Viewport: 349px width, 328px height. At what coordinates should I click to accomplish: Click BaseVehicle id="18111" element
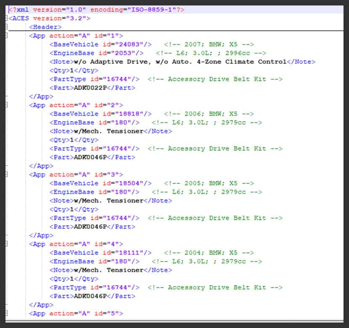(100, 253)
